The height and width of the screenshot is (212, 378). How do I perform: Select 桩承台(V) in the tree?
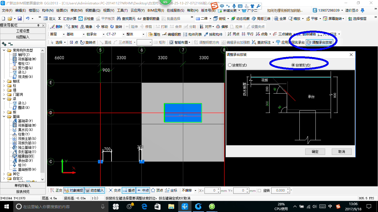(x=25, y=156)
